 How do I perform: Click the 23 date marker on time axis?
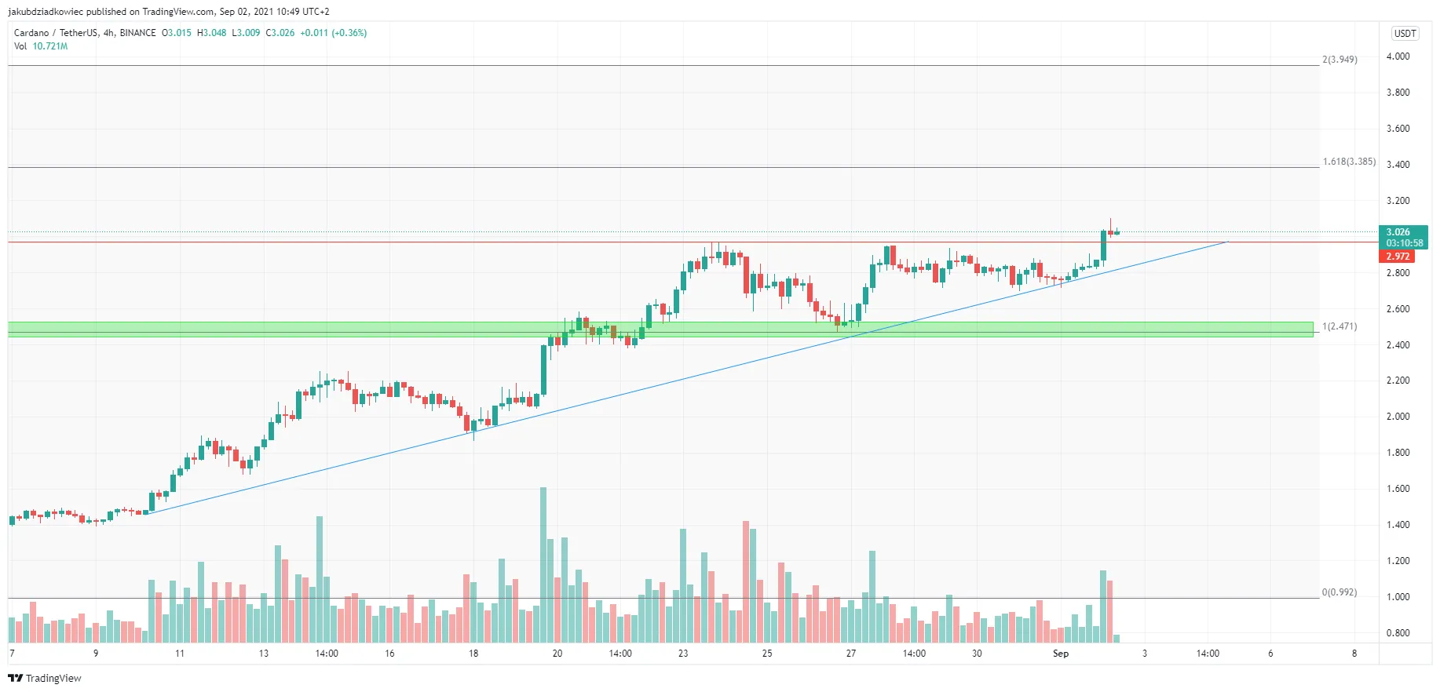coord(683,654)
